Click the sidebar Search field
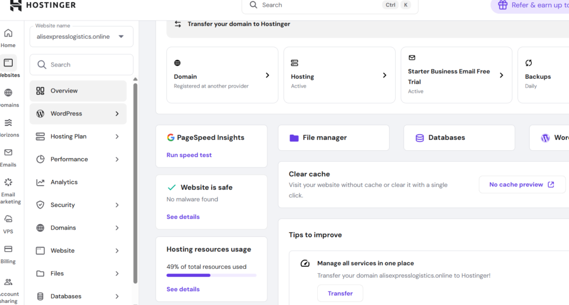The height and width of the screenshot is (305, 569). click(82, 65)
